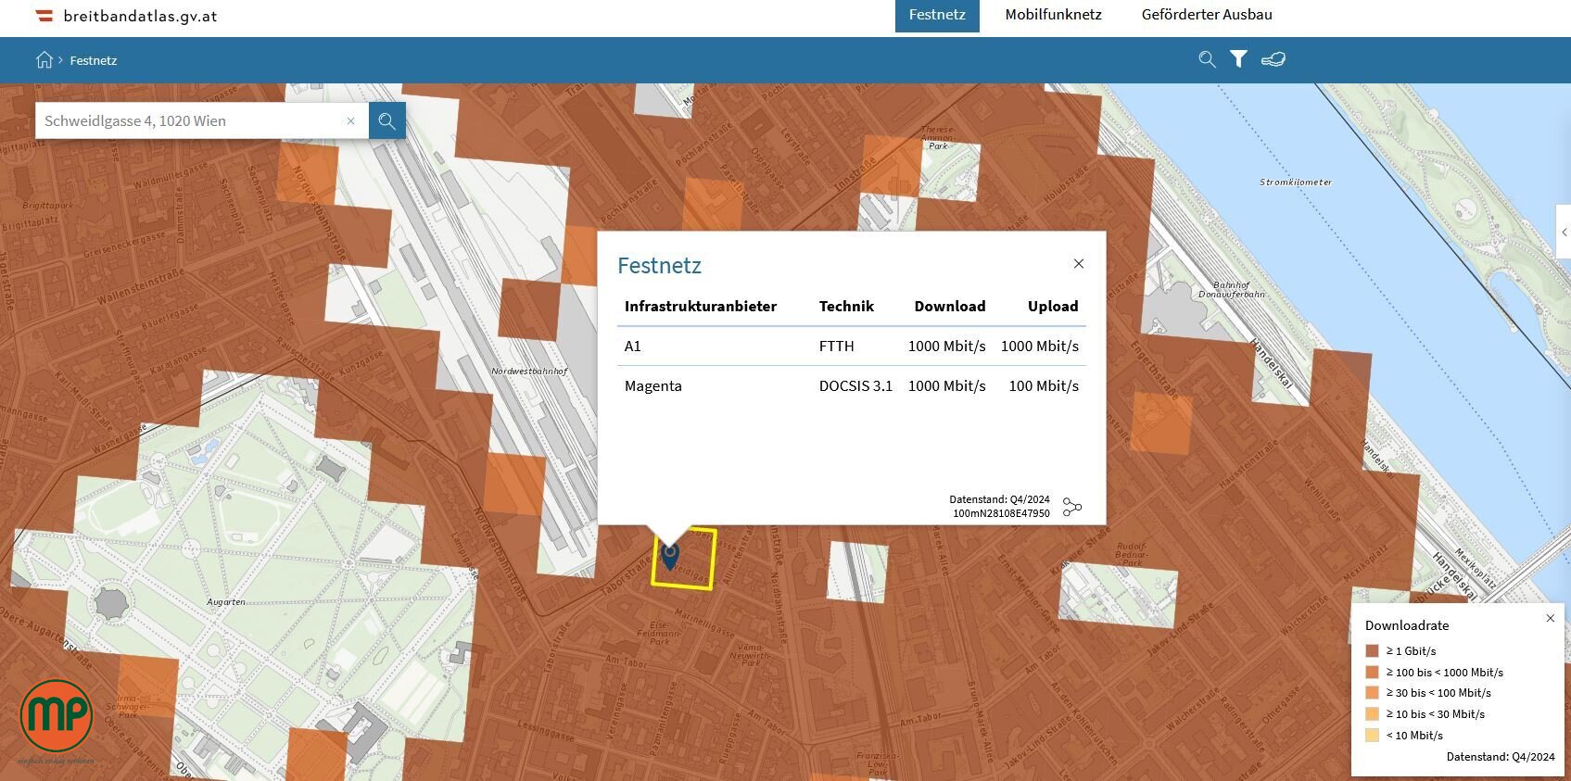Click the Downloadrate legend title

click(x=1407, y=625)
